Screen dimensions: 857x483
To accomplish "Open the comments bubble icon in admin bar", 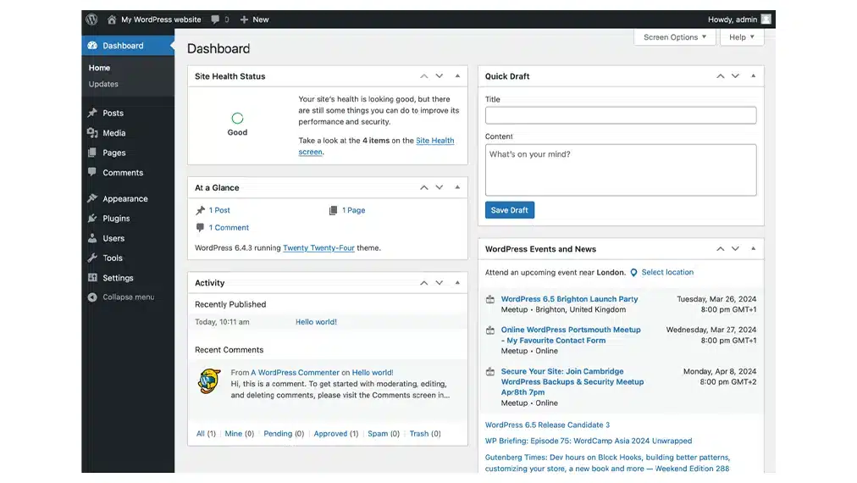I will pyautogui.click(x=215, y=19).
